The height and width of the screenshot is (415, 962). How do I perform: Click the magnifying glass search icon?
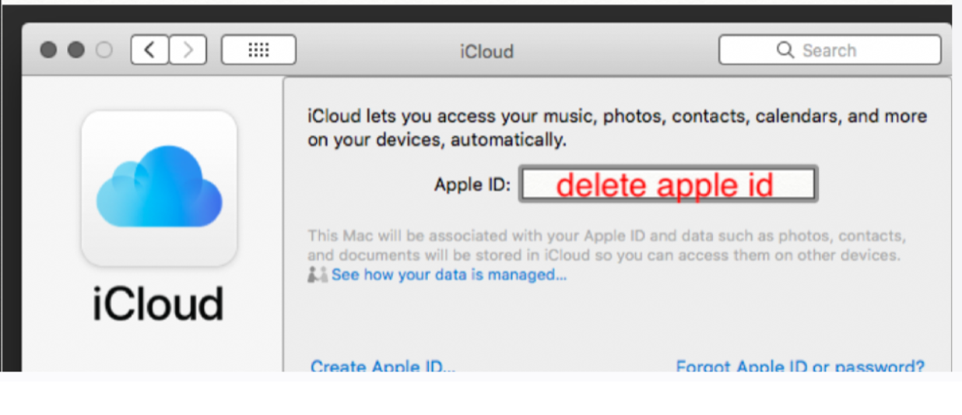point(785,51)
